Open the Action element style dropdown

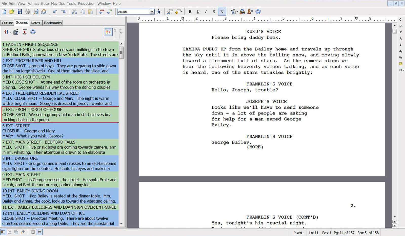pos(152,12)
